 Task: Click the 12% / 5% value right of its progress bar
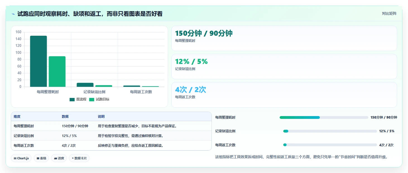[x=387, y=131]
